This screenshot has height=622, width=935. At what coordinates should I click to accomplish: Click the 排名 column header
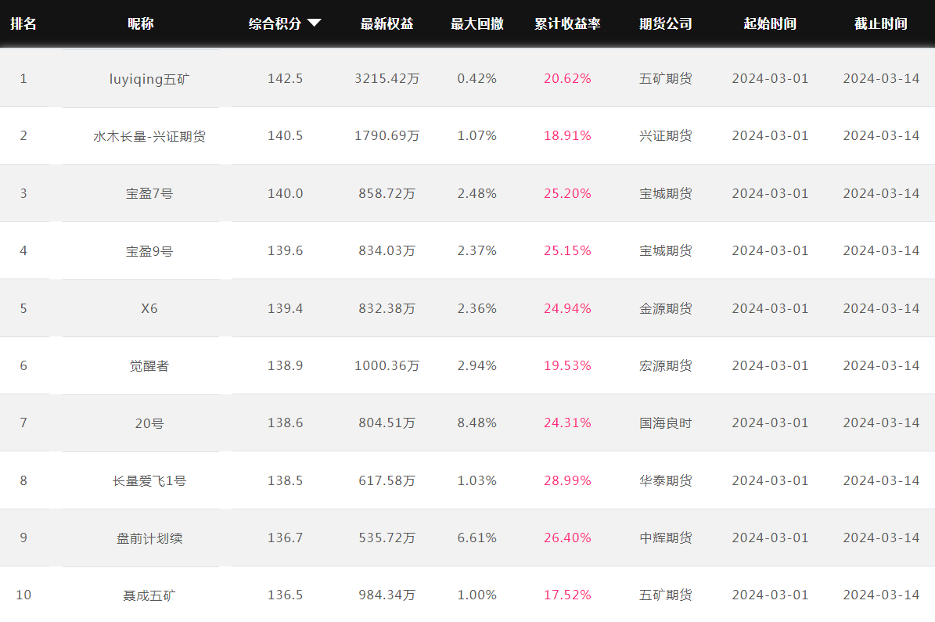pyautogui.click(x=23, y=23)
